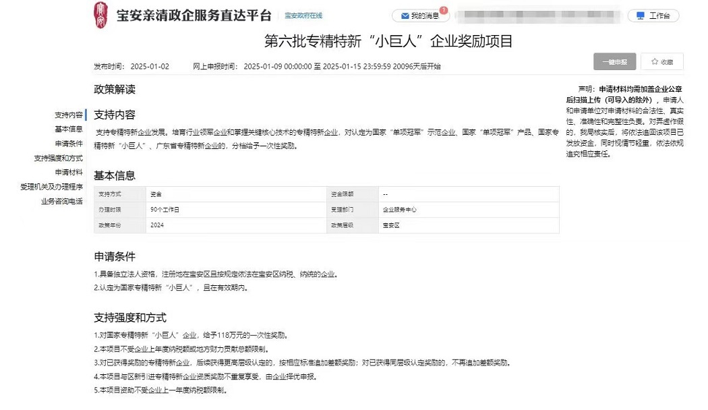Click the envelope icon beside 我的消息

click(405, 16)
